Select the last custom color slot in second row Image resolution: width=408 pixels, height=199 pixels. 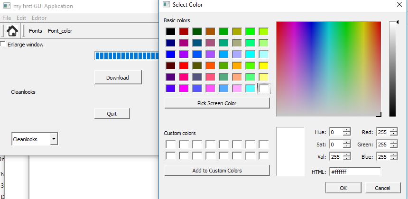click(264, 155)
